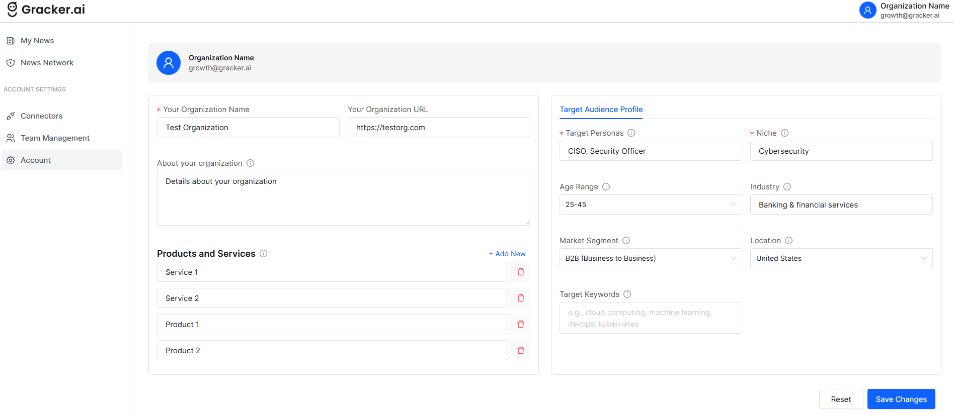Click the Target Keywords textarea
The width and height of the screenshot is (954, 413).
click(x=651, y=318)
